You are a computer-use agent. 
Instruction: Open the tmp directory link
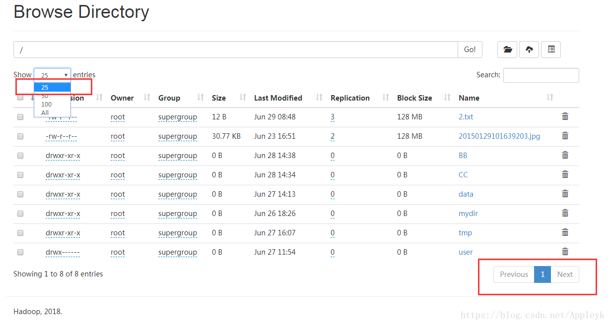click(465, 233)
